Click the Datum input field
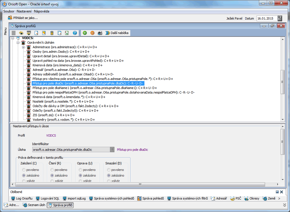The image size is (290, 212). pos(266,18)
